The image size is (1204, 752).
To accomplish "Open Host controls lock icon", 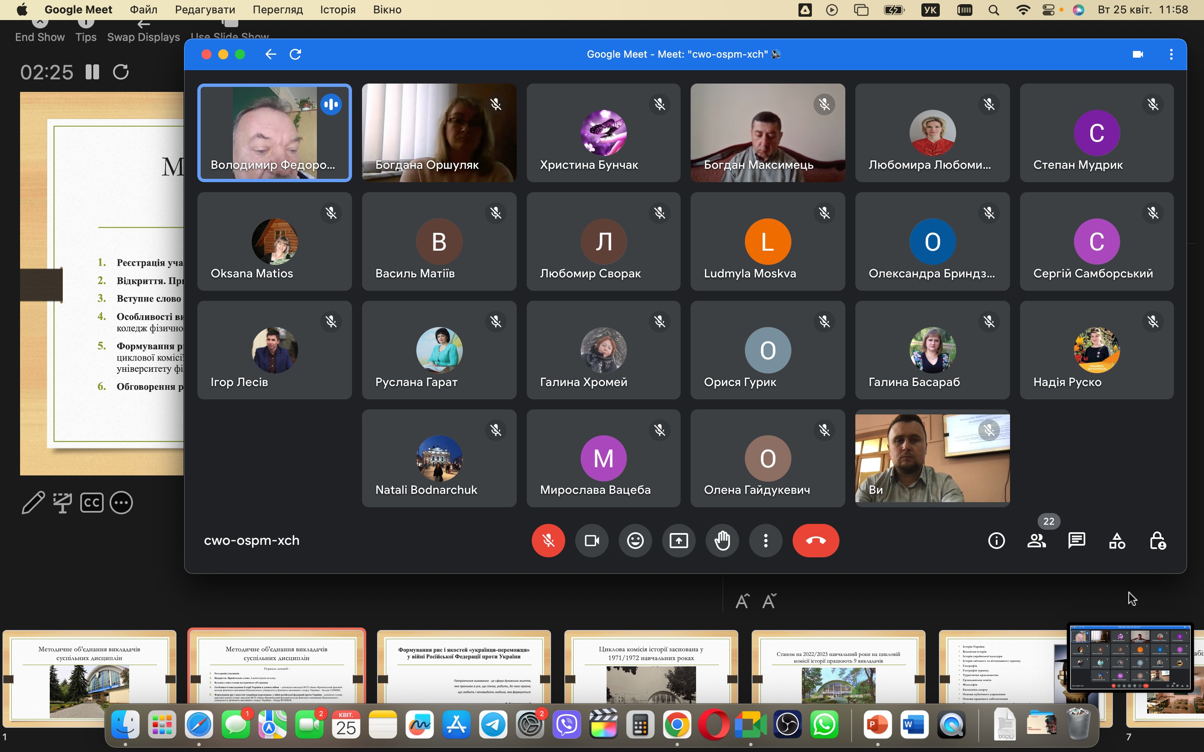I will 1158,541.
